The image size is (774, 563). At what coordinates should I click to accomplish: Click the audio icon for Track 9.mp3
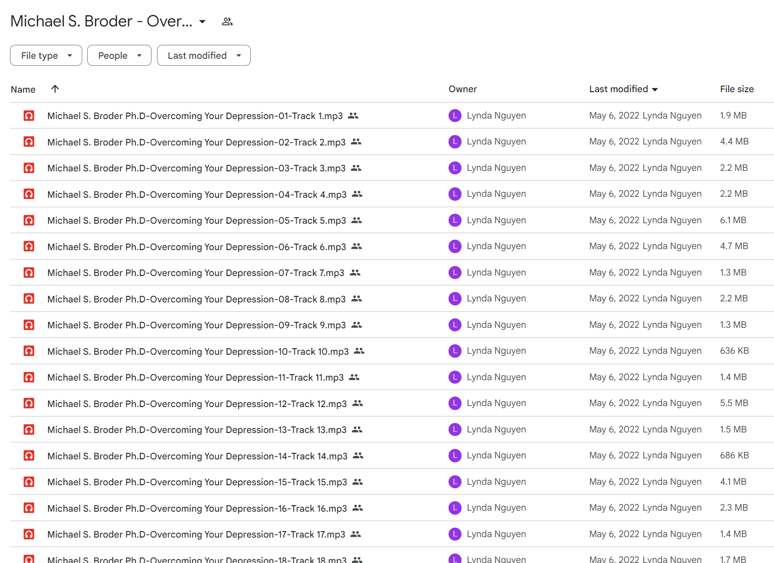29,325
